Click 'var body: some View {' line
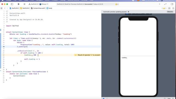This screenshot has height=99, width=176. pos(23,40)
